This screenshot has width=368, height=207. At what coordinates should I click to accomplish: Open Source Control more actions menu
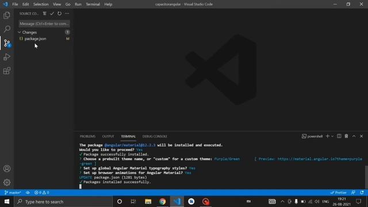pyautogui.click(x=67, y=14)
